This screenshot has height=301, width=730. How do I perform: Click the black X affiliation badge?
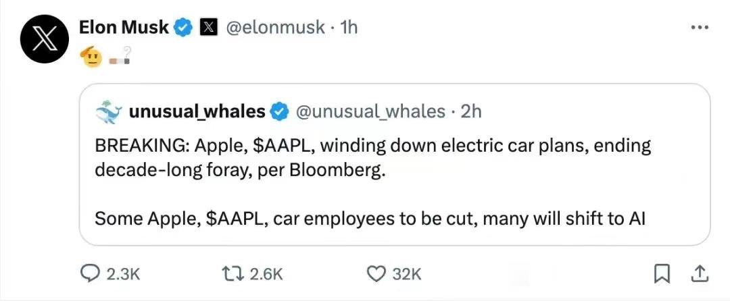click(208, 28)
